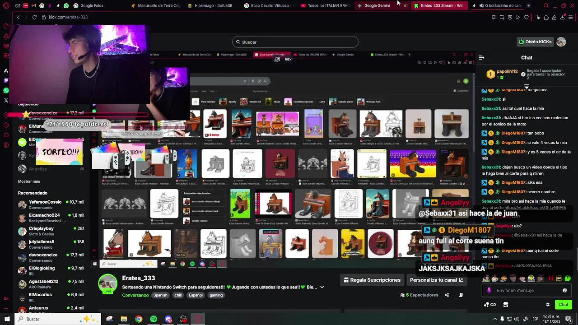Click the chill tag under stream title
Image resolution: width=578 pixels, height=325 pixels.
[x=178, y=295]
